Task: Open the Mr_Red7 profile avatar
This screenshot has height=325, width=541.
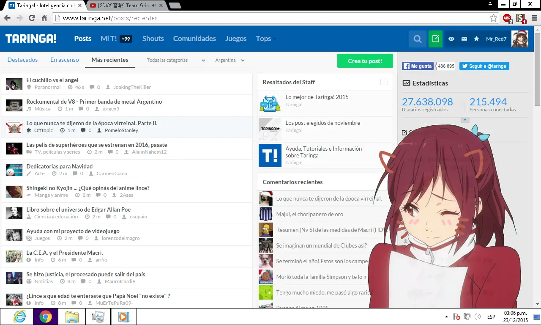Action: 520,39
